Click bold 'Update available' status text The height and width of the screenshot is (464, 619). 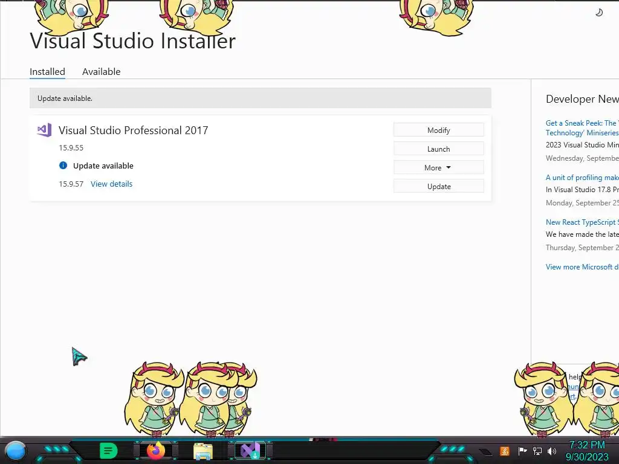pyautogui.click(x=103, y=166)
